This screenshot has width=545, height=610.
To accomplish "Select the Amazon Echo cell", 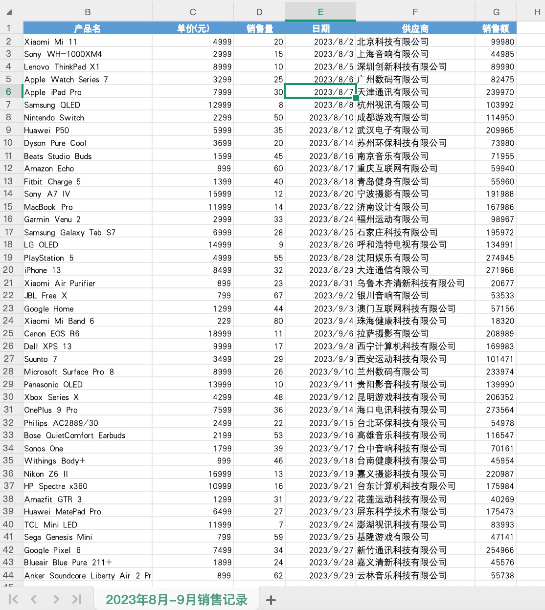I will point(88,168).
